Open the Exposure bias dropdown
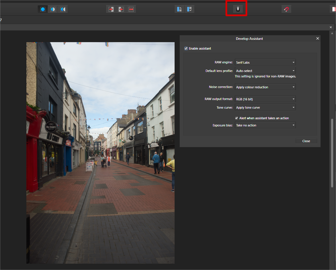 (x=265, y=125)
